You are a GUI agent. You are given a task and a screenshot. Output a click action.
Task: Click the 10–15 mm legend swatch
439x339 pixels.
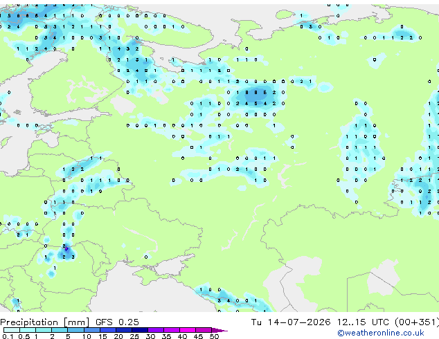(92, 330)
